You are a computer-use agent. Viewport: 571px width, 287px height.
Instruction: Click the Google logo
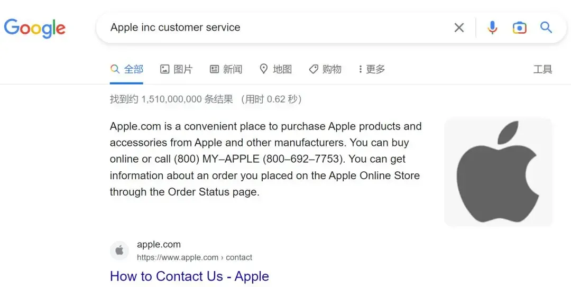34,28
